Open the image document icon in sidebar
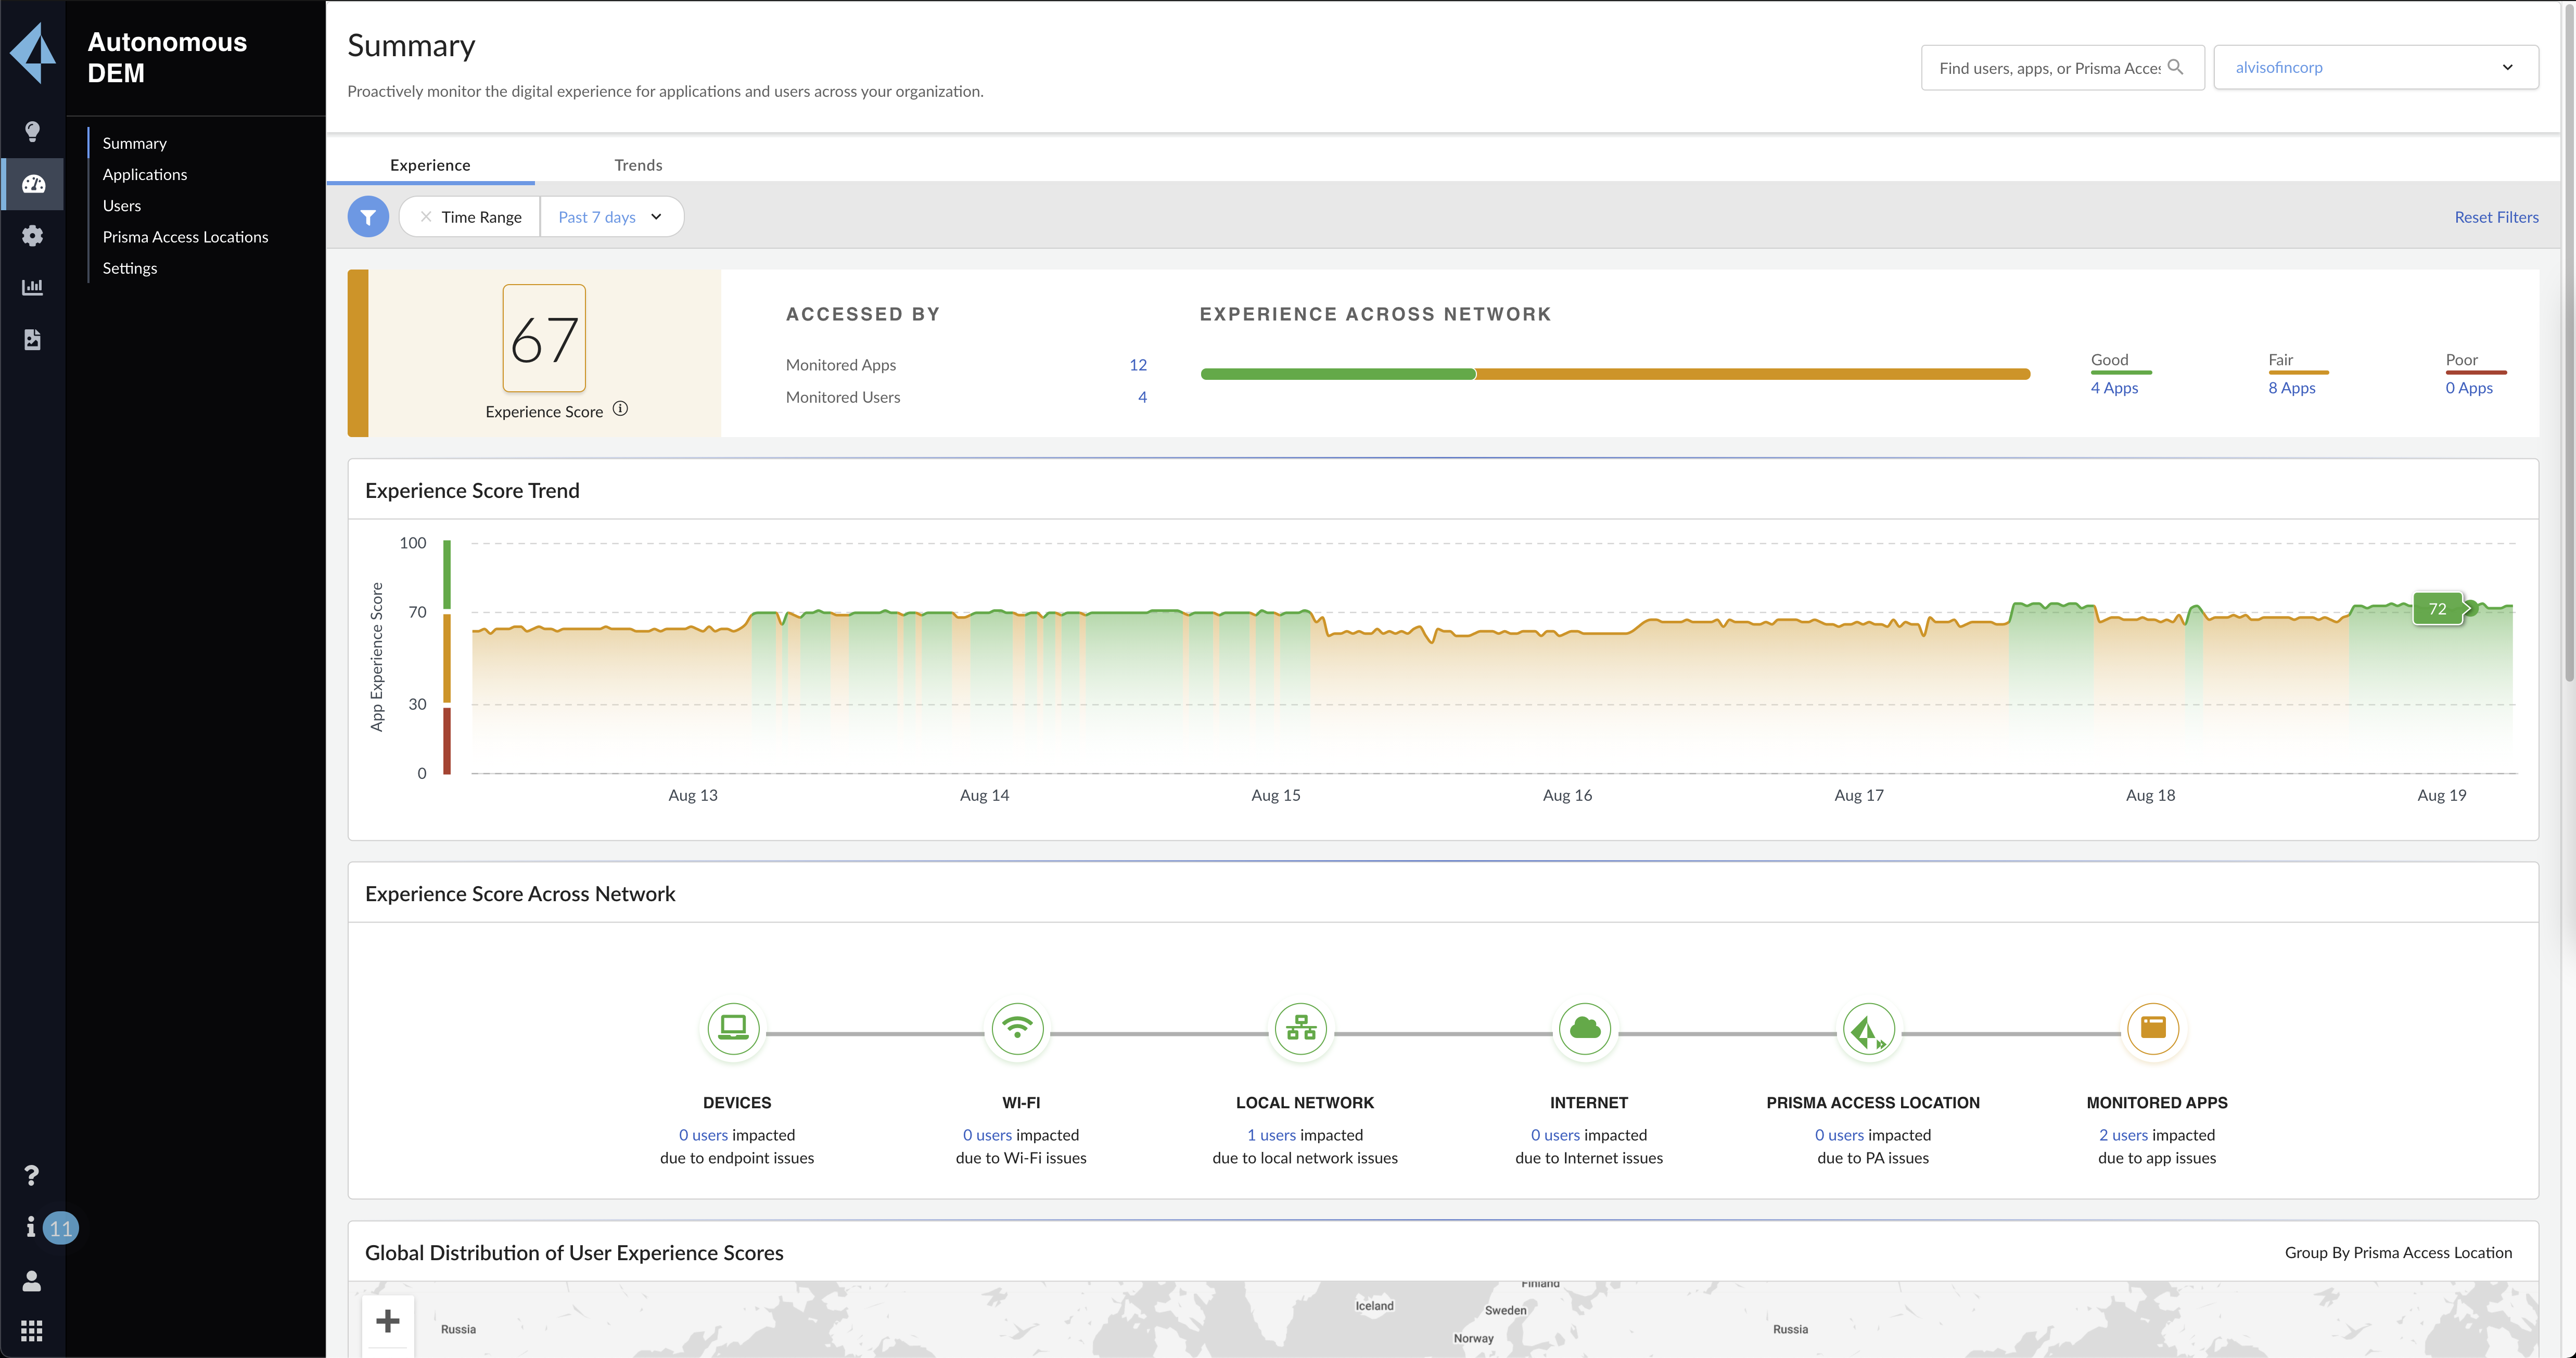The image size is (2576, 1358). tap(32, 339)
